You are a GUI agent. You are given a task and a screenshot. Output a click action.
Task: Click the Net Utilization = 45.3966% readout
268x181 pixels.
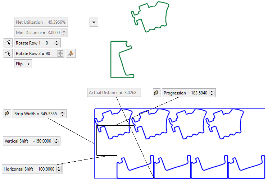click(x=41, y=22)
